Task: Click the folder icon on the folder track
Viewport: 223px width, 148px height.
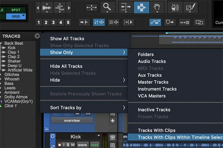Action: tap(47, 128)
